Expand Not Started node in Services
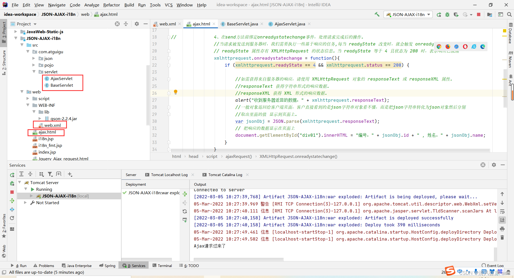This screenshot has height=278, width=514. [x=25, y=203]
